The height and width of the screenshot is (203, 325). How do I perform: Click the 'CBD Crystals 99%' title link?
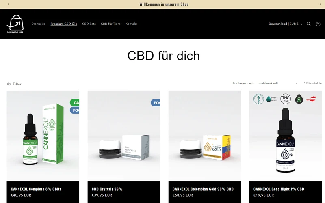point(107,189)
